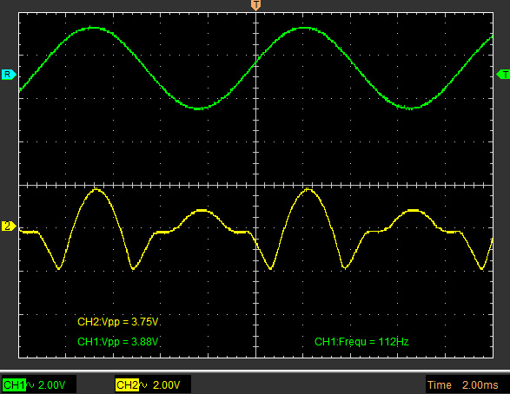This screenshot has height=394, width=510.
Task: Click the first peak of green CH1 sine wave
Action: pyautogui.click(x=93, y=29)
